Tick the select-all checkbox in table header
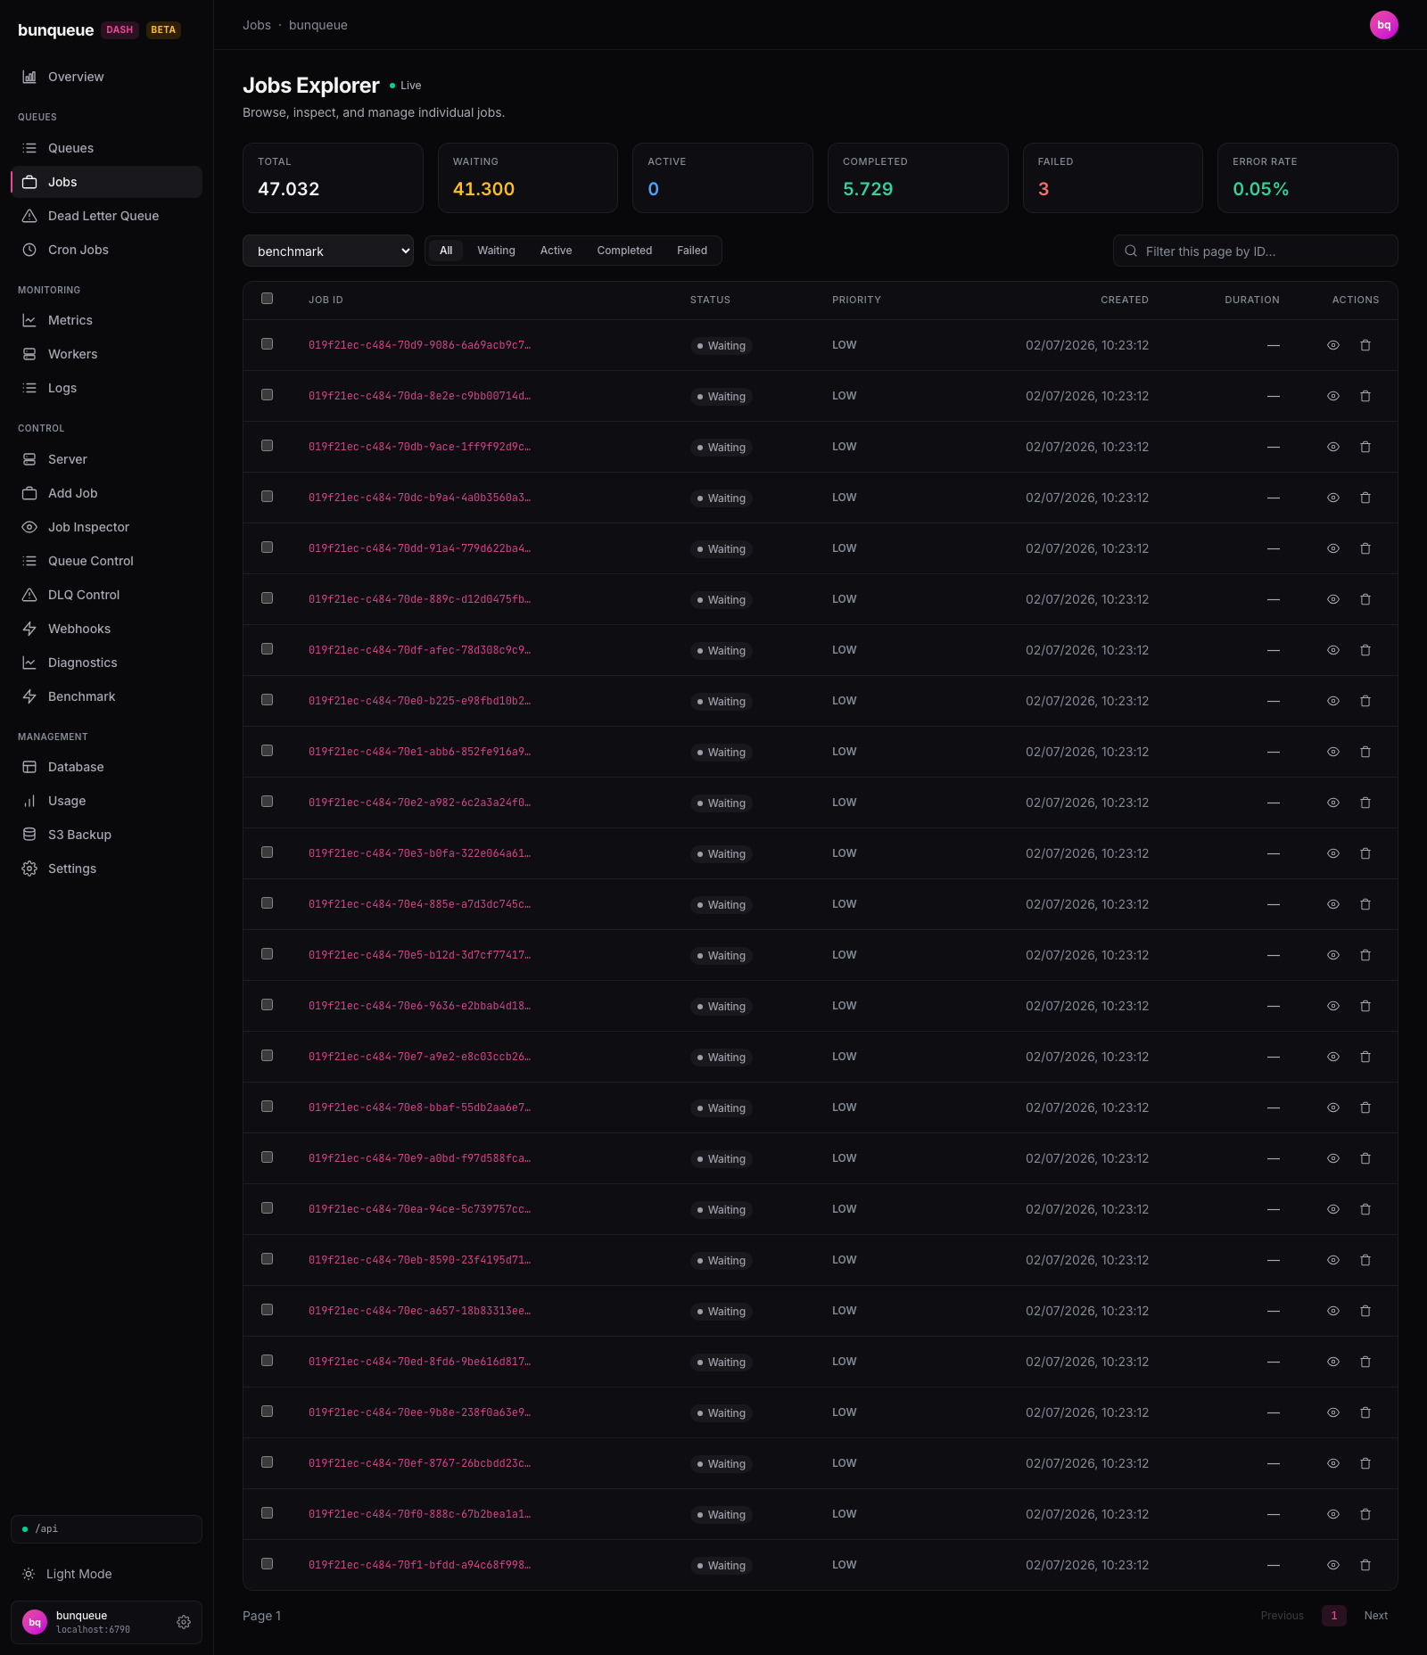This screenshot has height=1655, width=1427. click(267, 299)
